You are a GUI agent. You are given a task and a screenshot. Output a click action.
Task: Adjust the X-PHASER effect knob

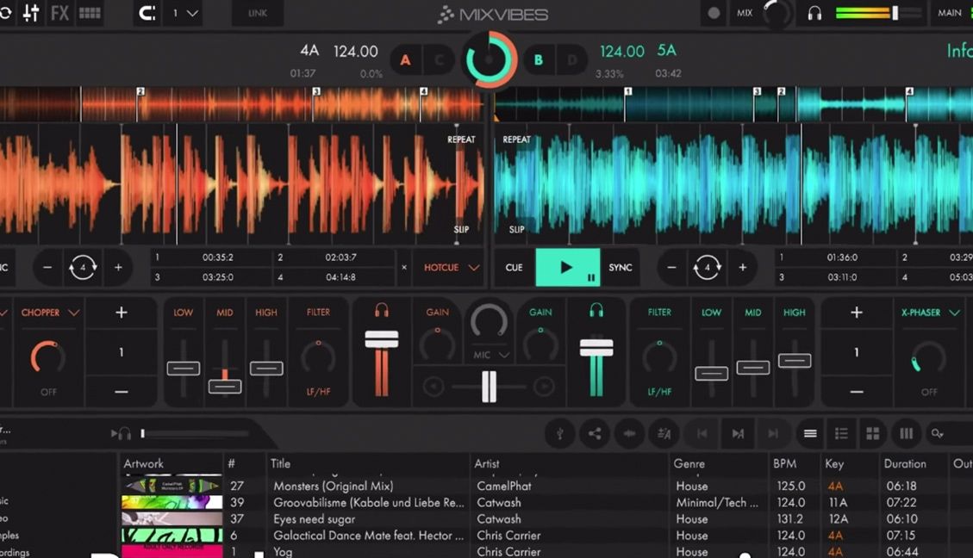pyautogui.click(x=928, y=357)
